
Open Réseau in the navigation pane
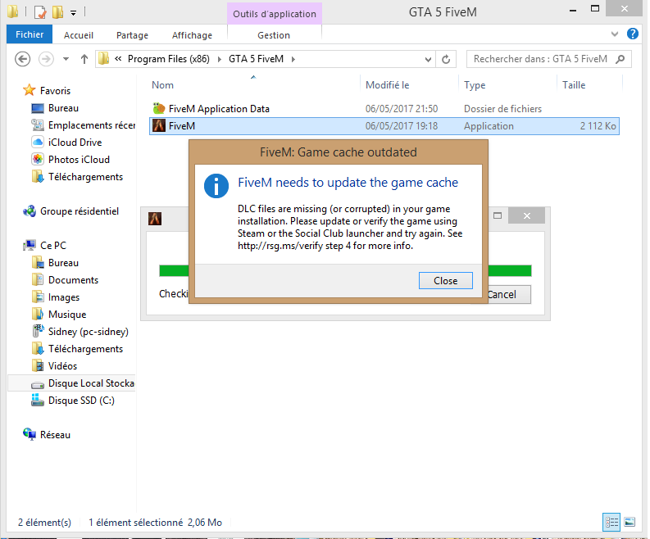[x=55, y=435]
